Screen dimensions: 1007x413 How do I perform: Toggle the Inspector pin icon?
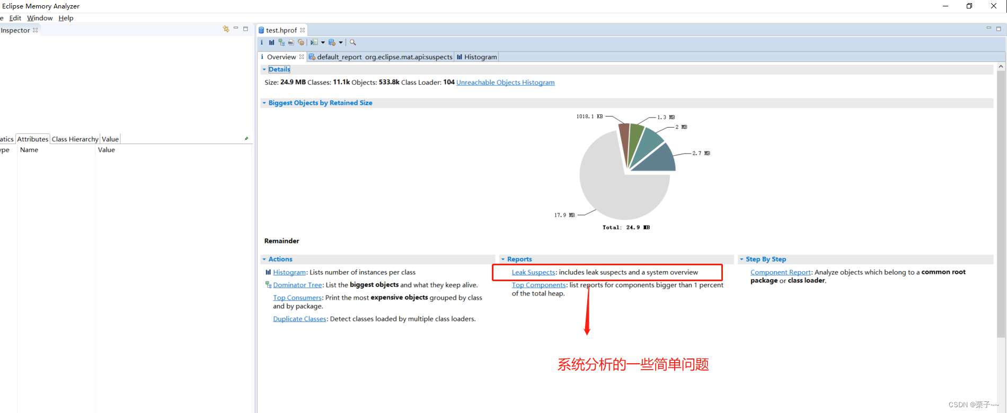(x=246, y=139)
